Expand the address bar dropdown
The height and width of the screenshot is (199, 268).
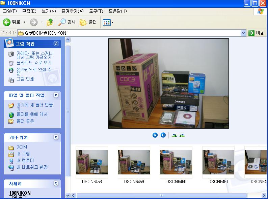pyautogui.click(x=243, y=33)
